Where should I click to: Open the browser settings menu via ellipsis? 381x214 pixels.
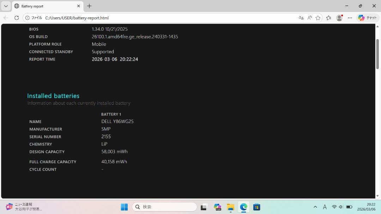(350, 18)
